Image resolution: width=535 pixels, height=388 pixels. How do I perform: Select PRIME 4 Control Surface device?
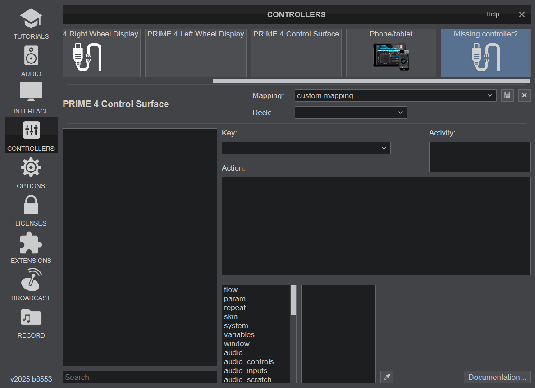pos(296,53)
